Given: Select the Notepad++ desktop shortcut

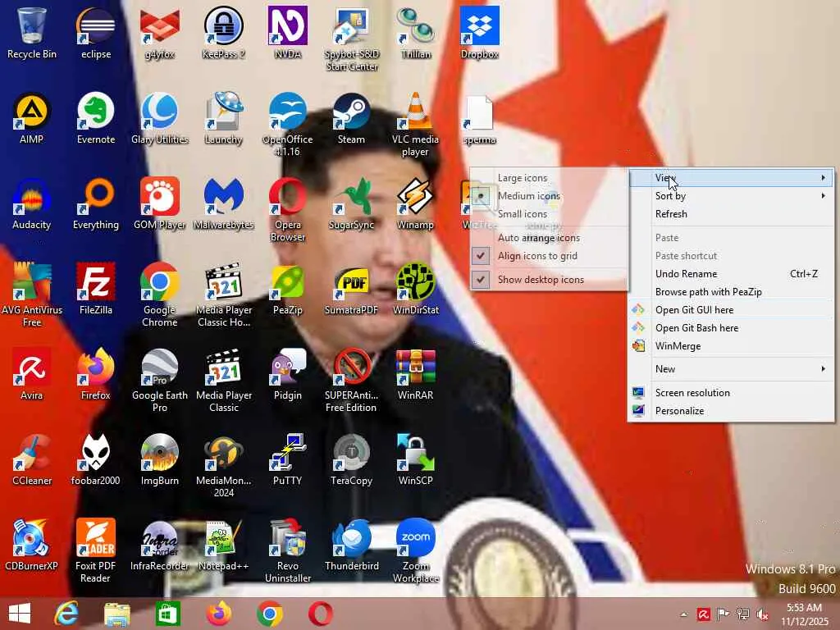Looking at the screenshot, I should [x=223, y=545].
